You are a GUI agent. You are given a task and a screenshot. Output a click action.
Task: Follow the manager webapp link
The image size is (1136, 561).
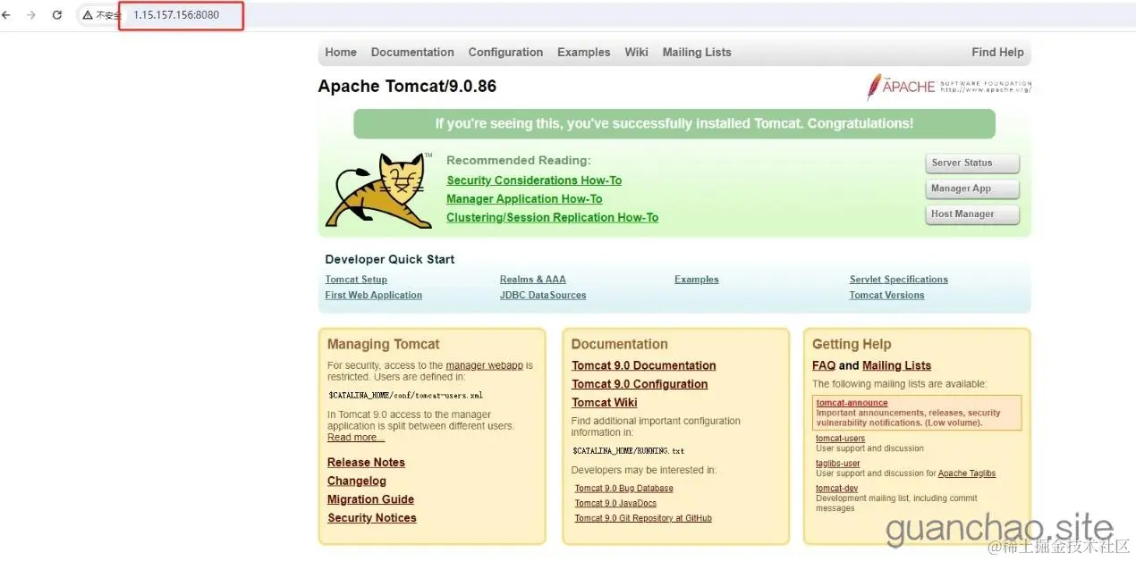[x=484, y=365]
